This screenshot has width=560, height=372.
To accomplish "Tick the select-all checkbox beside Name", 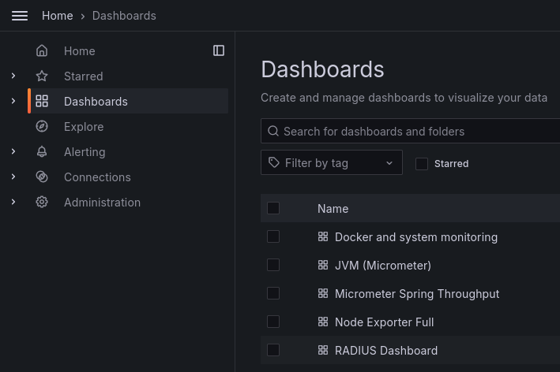I will tap(273, 209).
